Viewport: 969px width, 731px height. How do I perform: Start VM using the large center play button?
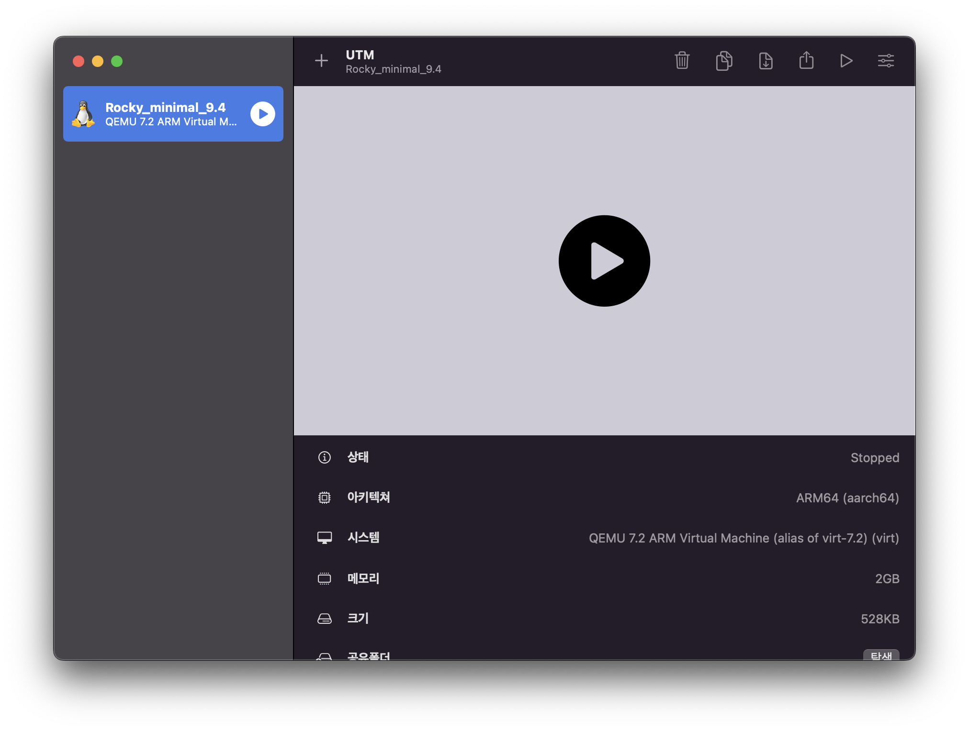pyautogui.click(x=604, y=261)
